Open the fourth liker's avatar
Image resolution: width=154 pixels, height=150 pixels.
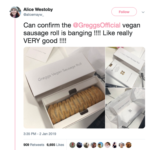tap(93, 145)
